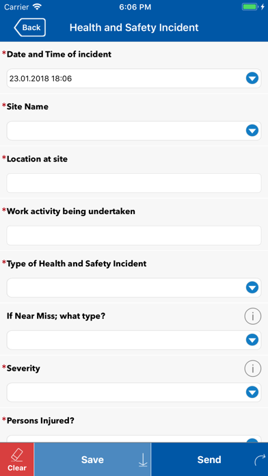Click the download arrow on Save
The width and height of the screenshot is (268, 476).
[x=143, y=460]
